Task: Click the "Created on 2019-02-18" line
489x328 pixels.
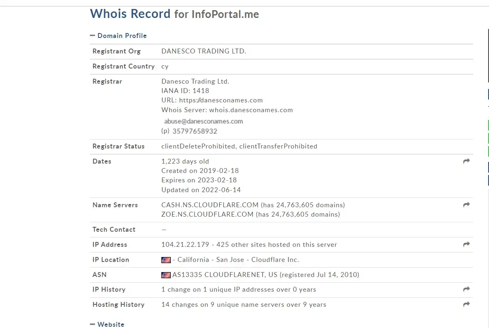Action: (x=200, y=171)
